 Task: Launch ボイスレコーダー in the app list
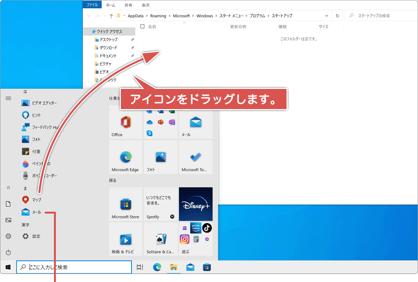click(36, 176)
